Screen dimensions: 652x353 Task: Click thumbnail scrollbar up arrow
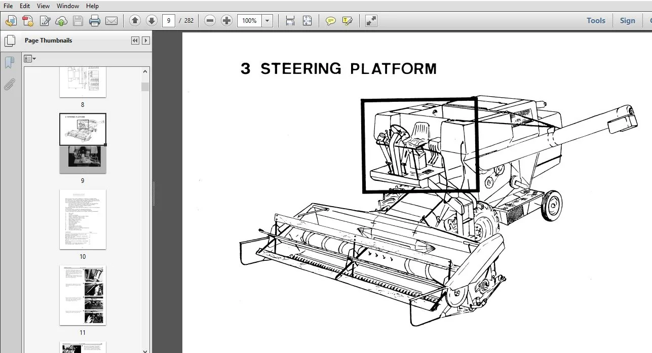pos(145,71)
